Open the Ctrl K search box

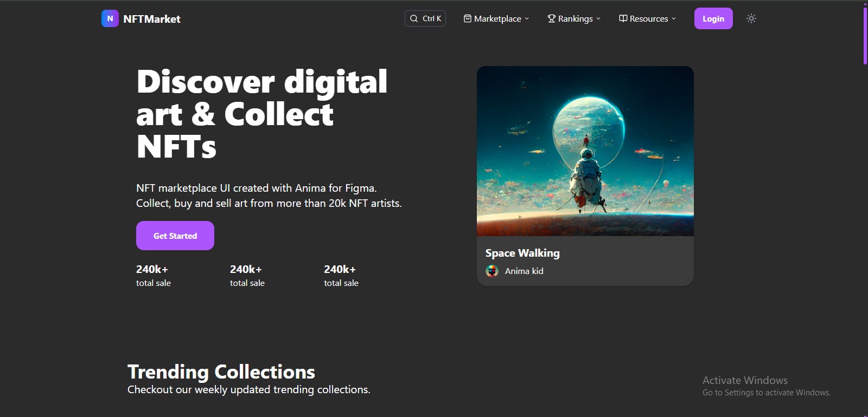click(425, 18)
